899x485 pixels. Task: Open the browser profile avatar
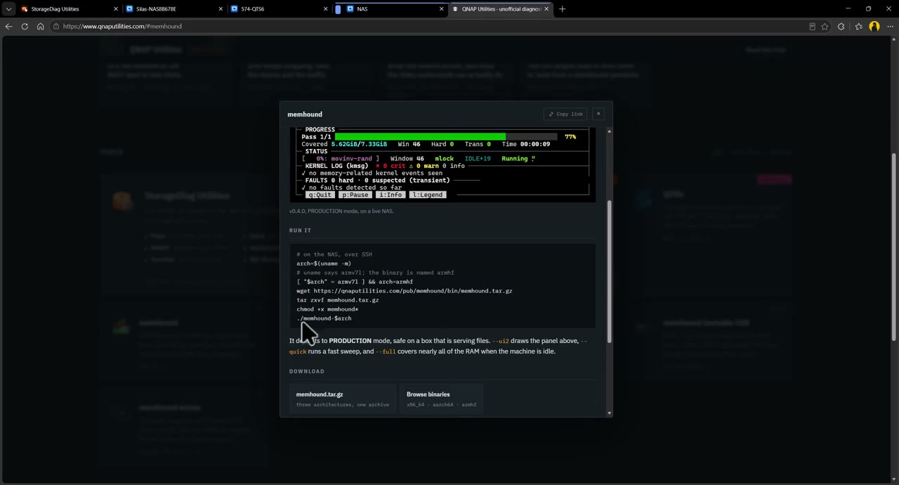tap(874, 27)
